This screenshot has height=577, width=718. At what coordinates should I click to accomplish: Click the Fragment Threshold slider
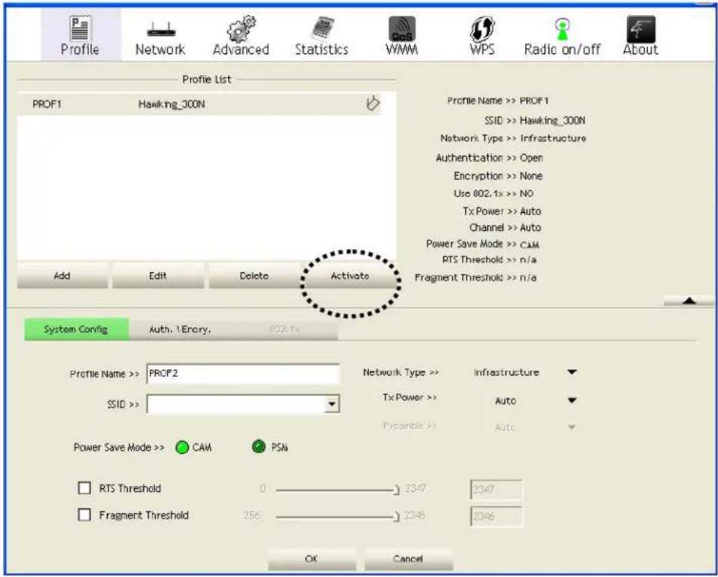338,517
